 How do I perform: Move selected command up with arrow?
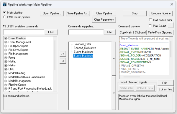click(x=114, y=59)
